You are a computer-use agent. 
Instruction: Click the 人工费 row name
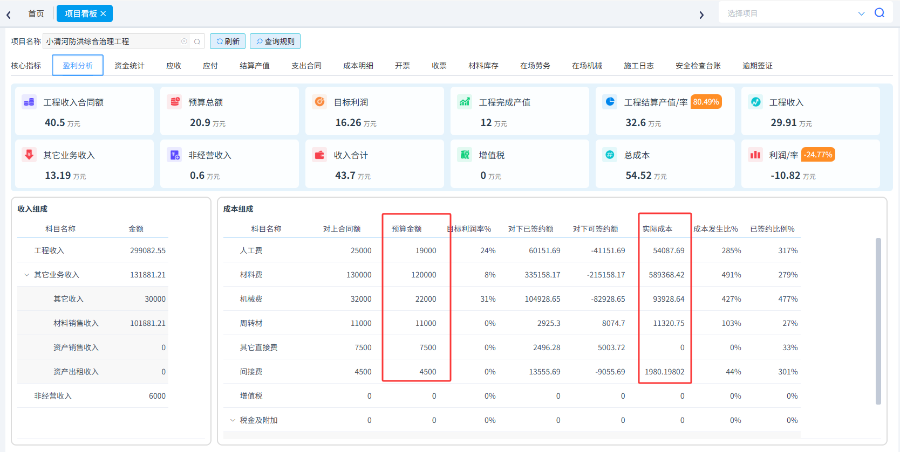[x=251, y=251]
